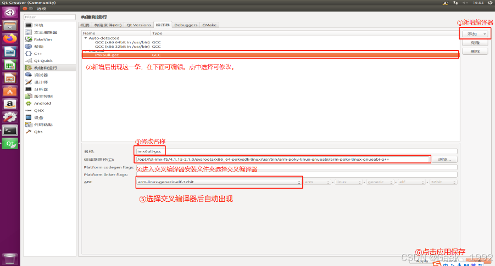
Task: Focus the Platform linker flags field
Action: pyautogui.click(x=297, y=174)
